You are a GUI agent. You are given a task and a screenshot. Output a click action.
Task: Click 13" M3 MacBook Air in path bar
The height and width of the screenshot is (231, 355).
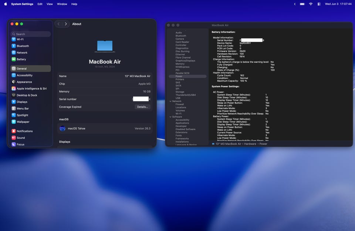point(228,144)
